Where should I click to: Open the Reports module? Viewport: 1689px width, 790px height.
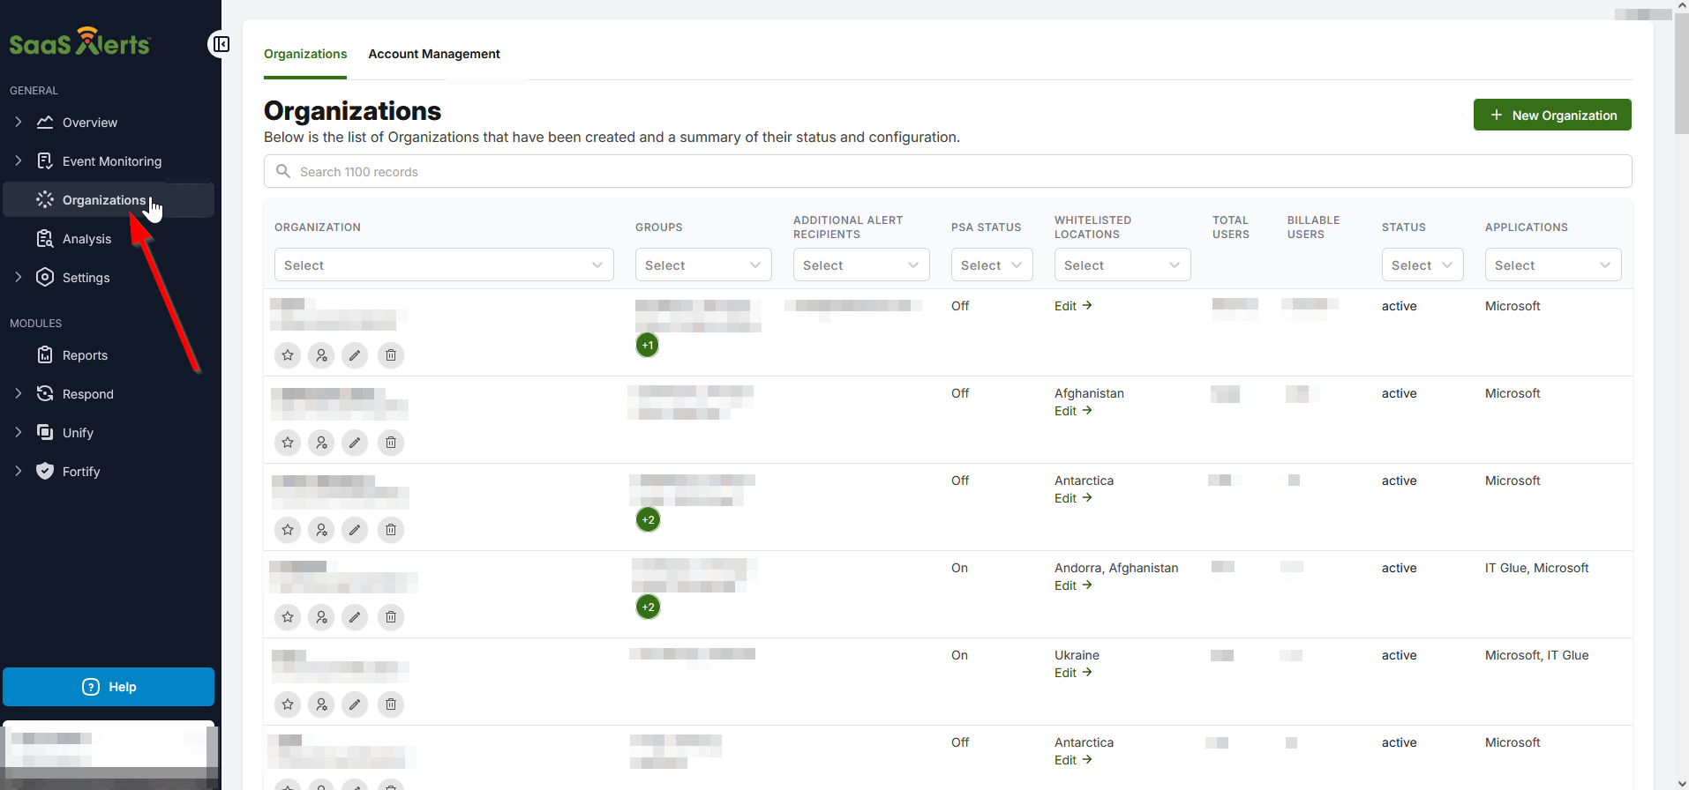click(x=85, y=355)
